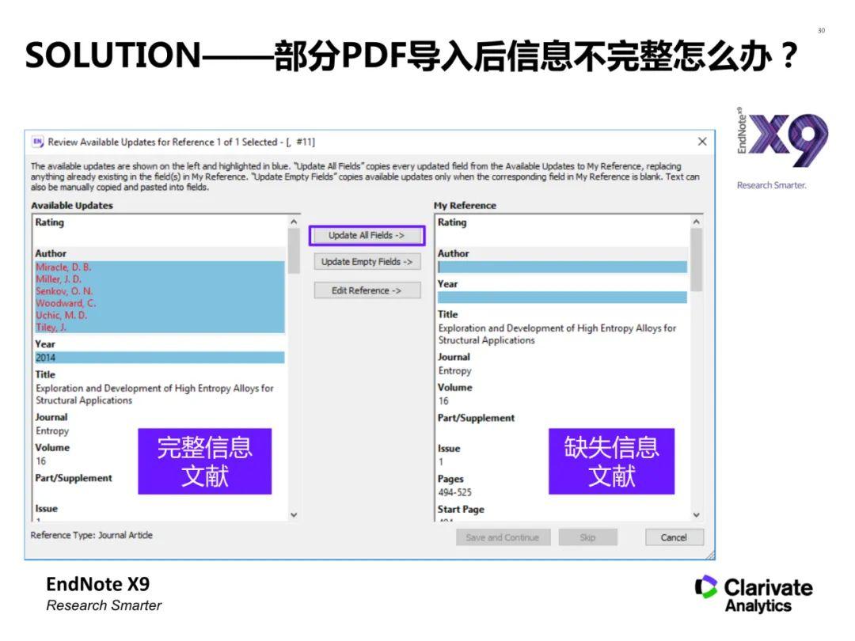Click the down arrow on My Reference scrollbar
Image resolution: width=855 pixels, height=641 pixels.
click(x=697, y=514)
